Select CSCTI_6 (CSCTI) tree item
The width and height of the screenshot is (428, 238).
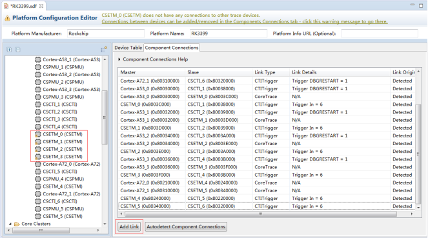click(x=60, y=201)
